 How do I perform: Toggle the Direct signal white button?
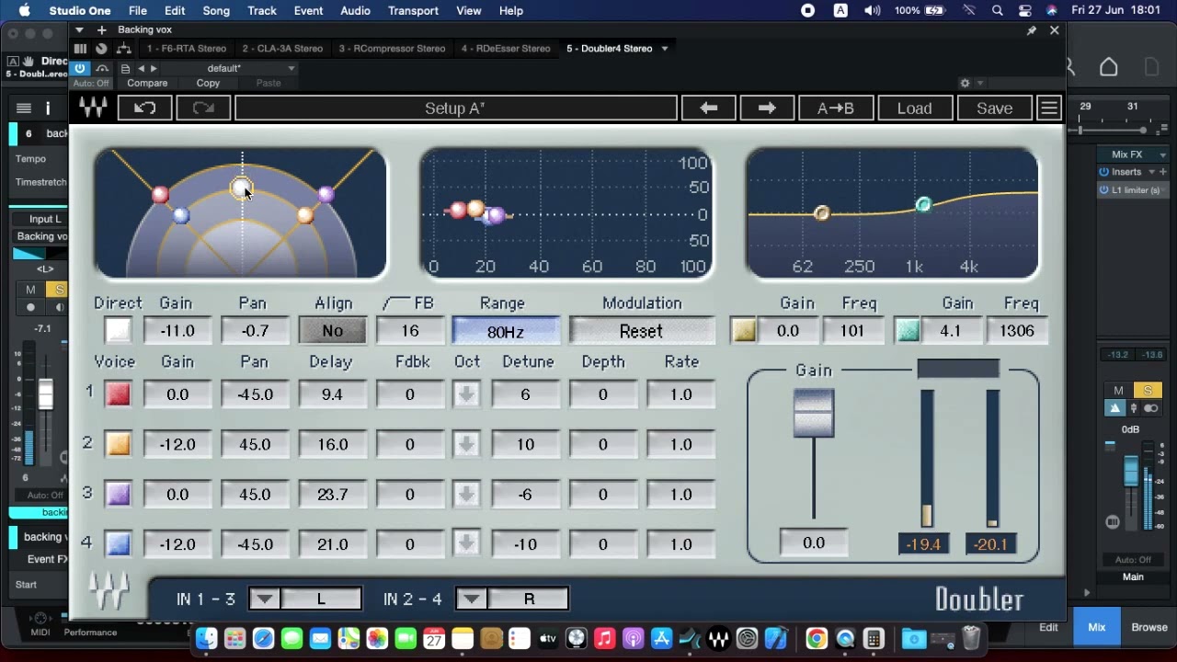[118, 330]
